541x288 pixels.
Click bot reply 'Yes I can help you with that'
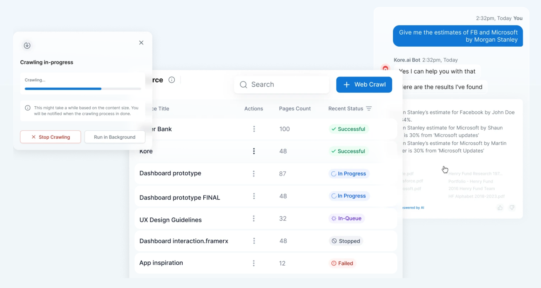(437, 71)
